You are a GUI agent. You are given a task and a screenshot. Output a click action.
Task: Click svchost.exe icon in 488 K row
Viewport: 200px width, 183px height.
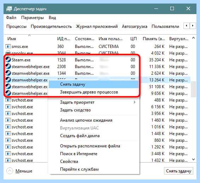tap(8, 100)
